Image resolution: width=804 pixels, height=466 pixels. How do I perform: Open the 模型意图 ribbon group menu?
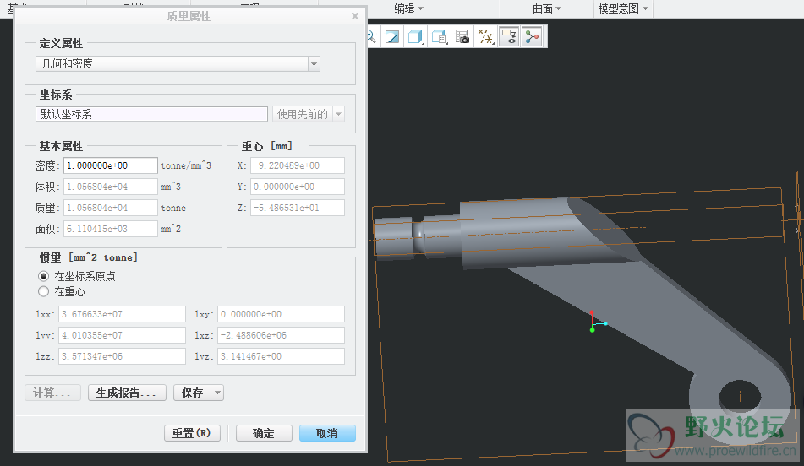click(624, 8)
